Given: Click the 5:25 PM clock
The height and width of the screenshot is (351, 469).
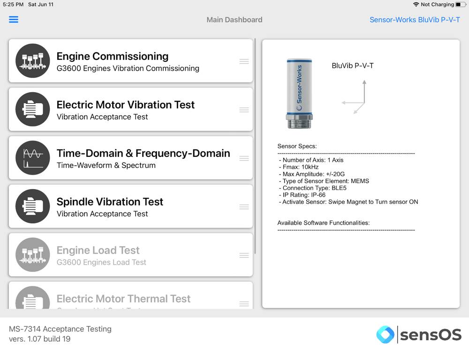Looking at the screenshot, I should click(13, 5).
